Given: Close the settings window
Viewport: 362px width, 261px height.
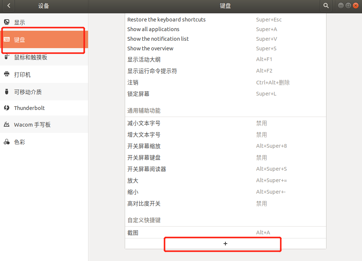Looking at the screenshot, I should point(356,6).
